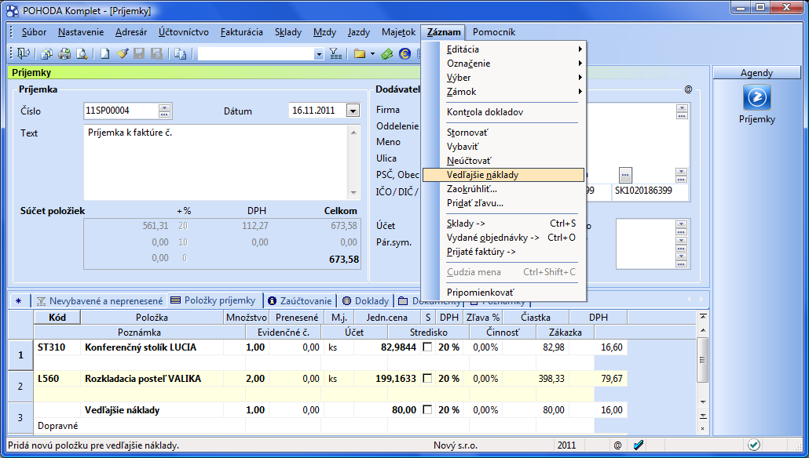The image size is (809, 458).
Task: Click the yellow folder icon in the toolbar
Action: tap(360, 53)
